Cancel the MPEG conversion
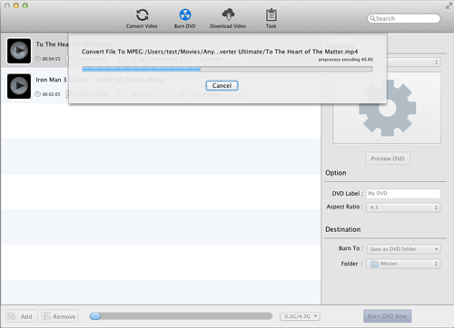The image size is (454, 328). pos(222,85)
